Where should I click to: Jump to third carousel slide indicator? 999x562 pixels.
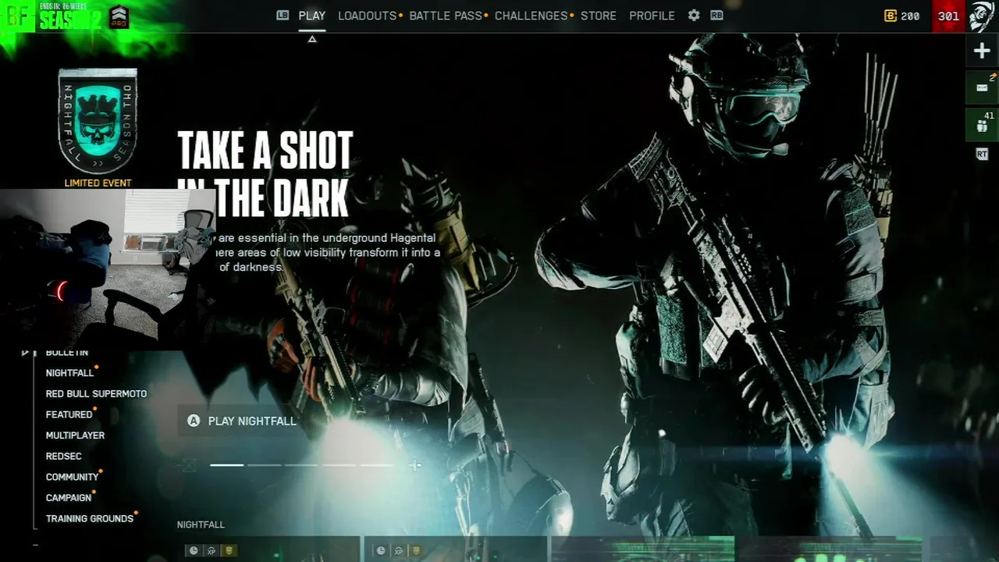pos(302,465)
